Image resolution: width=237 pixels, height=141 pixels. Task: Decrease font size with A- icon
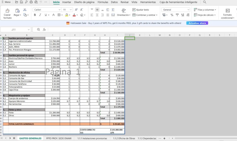(x=82, y=10)
